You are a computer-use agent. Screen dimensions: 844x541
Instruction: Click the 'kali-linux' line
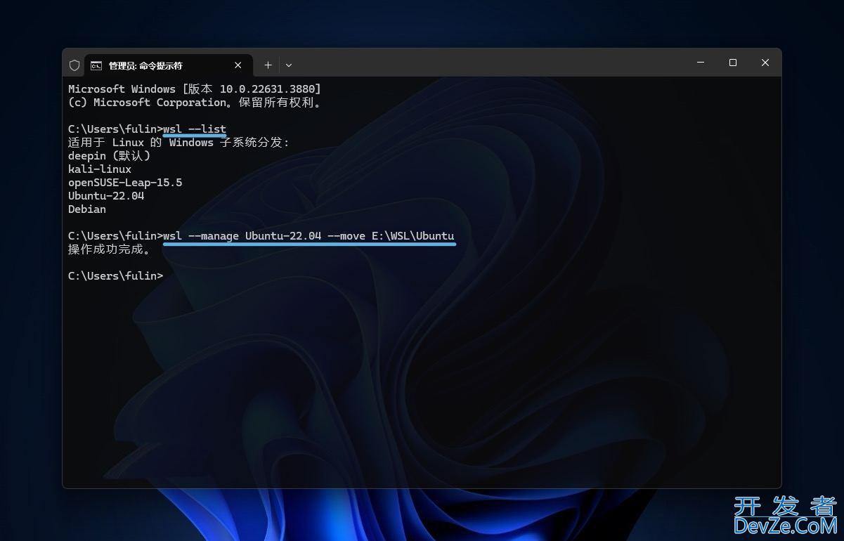point(100,169)
